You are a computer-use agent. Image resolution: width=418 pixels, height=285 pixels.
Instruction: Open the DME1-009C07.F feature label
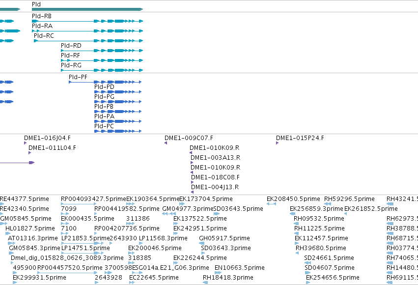pos(189,138)
